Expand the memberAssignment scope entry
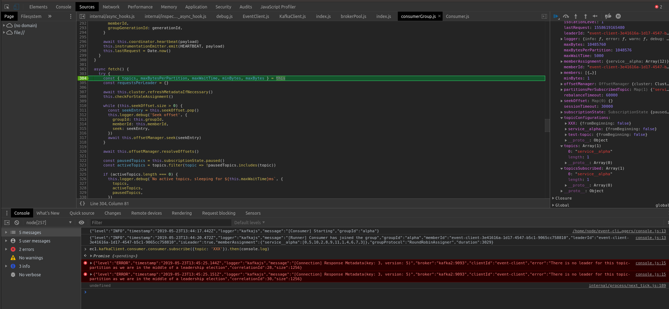669x309 pixels. pyautogui.click(x=561, y=62)
